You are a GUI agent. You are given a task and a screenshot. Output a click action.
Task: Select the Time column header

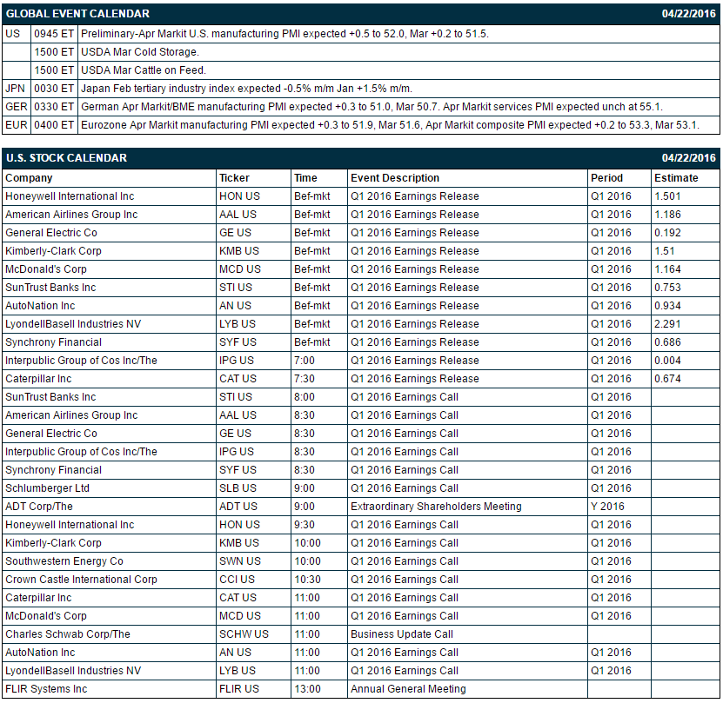coord(305,178)
